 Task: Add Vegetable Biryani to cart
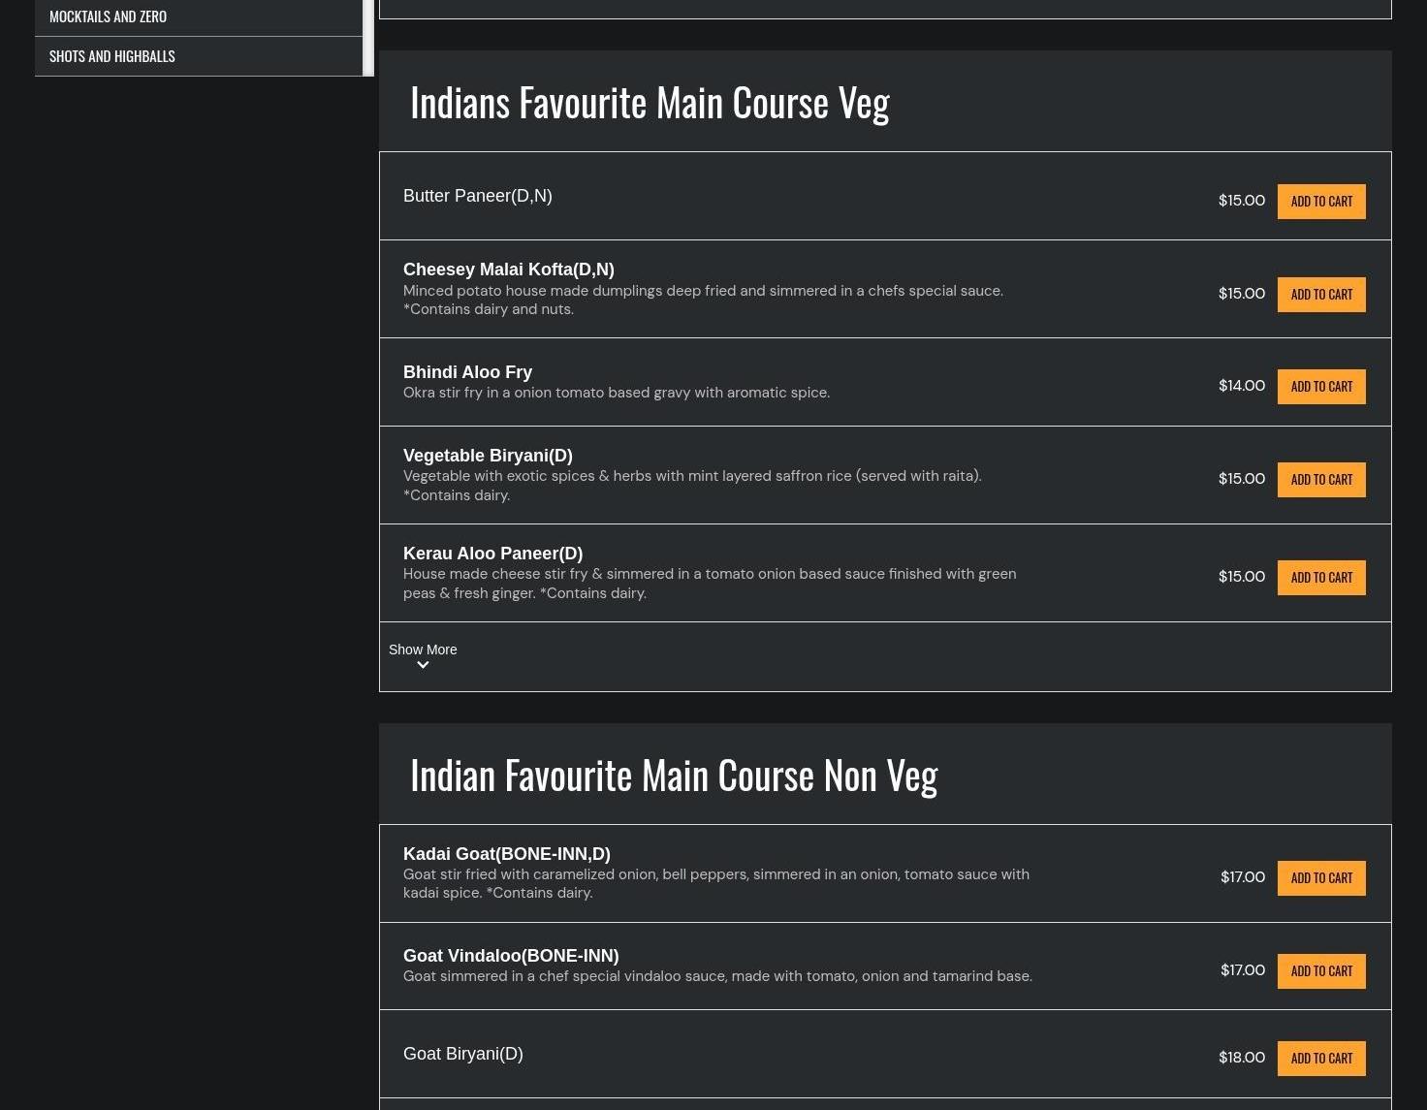tap(1320, 480)
